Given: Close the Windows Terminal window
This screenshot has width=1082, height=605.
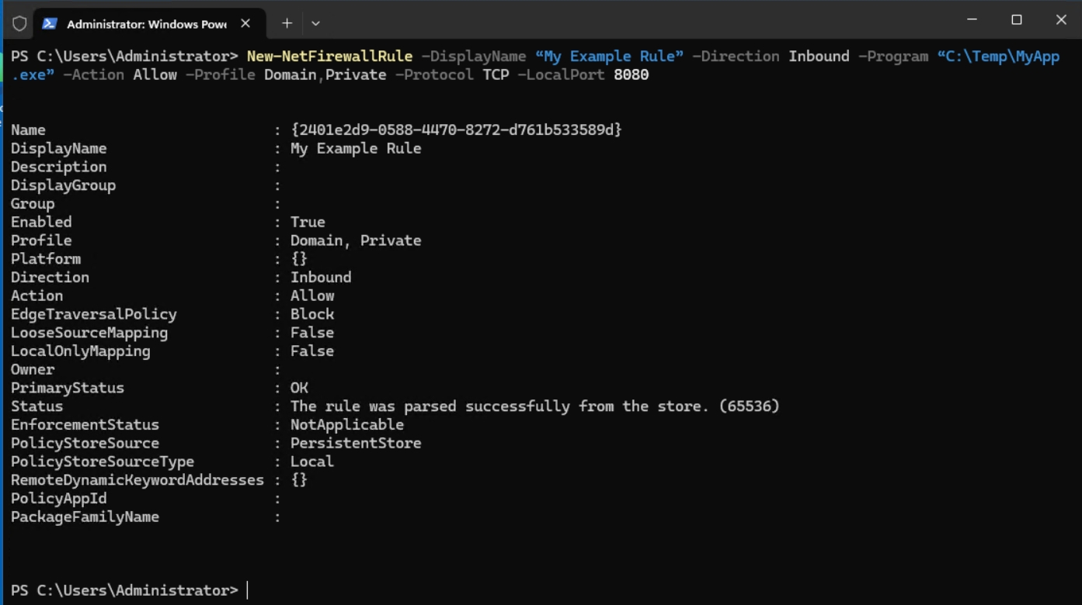Looking at the screenshot, I should (1060, 19).
